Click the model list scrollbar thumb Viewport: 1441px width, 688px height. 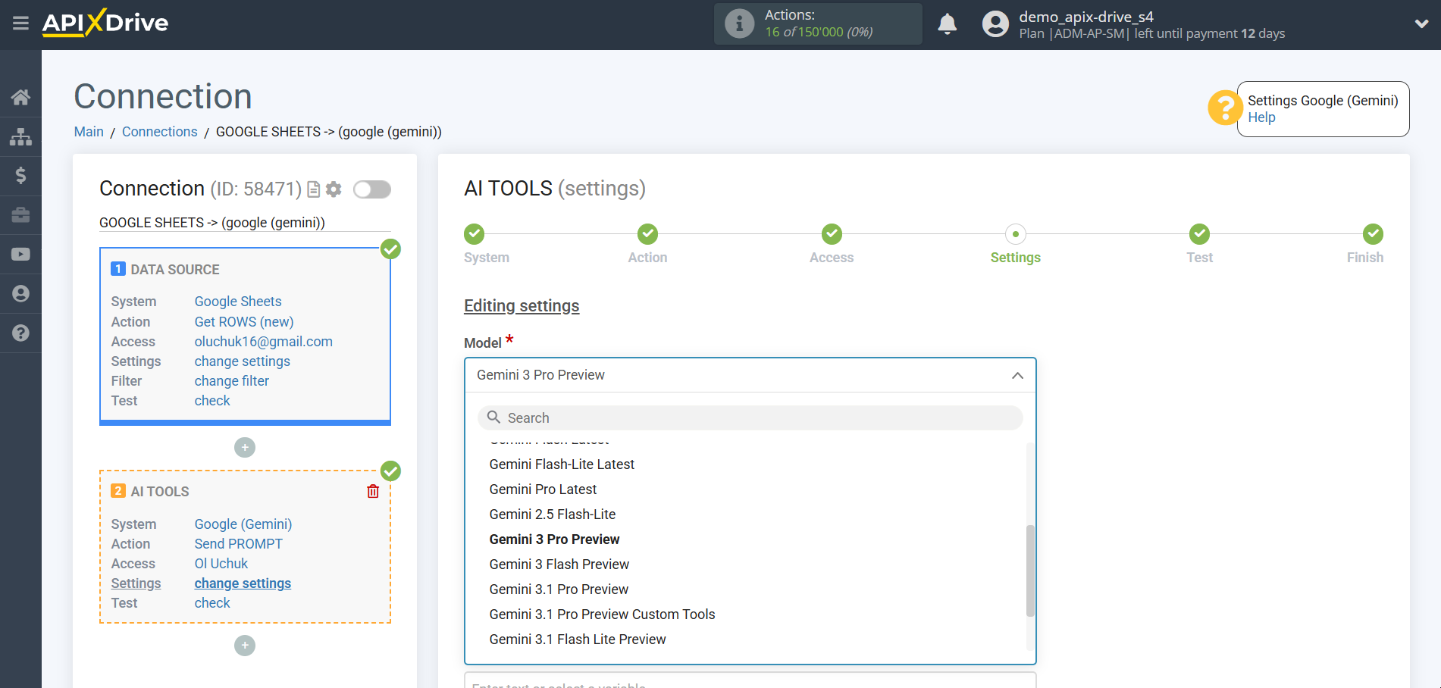(x=1029, y=570)
